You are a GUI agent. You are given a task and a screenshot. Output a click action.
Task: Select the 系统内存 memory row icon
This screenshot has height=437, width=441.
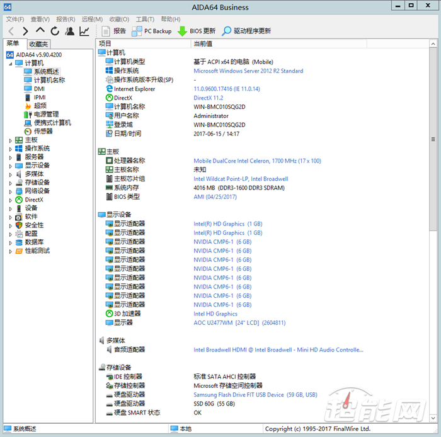109,188
